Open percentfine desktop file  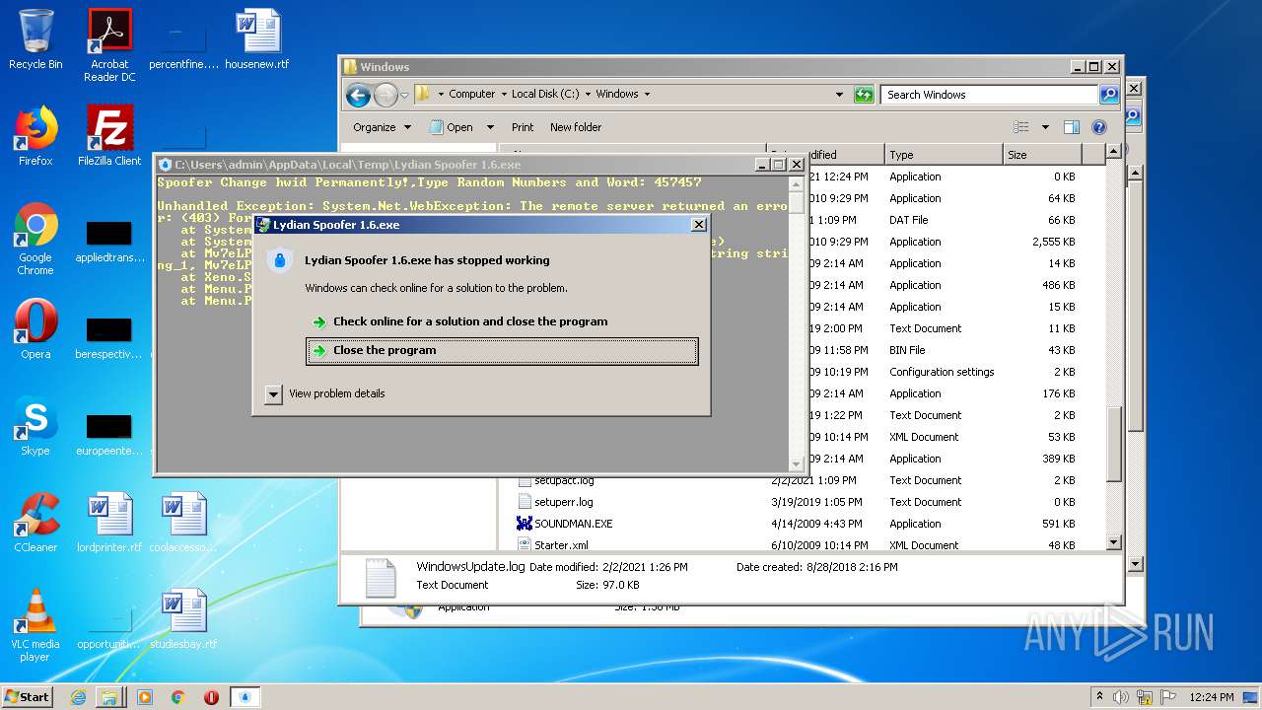183,45
